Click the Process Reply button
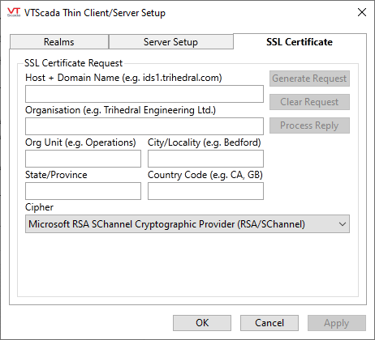The height and width of the screenshot is (340, 375). [309, 125]
